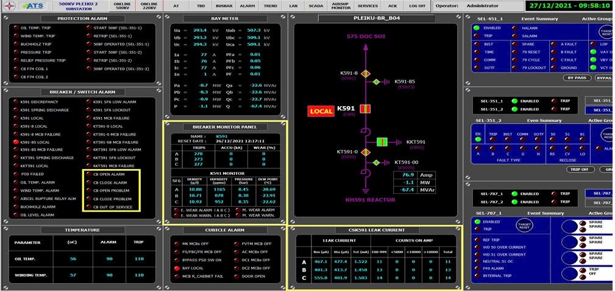Screen dimensions: 615x291
Task: Click the BY PASS button
Action: point(577,77)
